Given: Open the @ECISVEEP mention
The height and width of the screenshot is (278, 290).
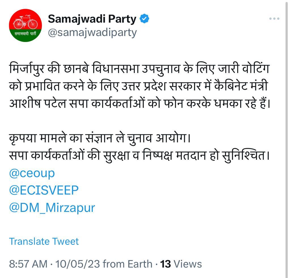Looking at the screenshot, I should (x=44, y=190).
